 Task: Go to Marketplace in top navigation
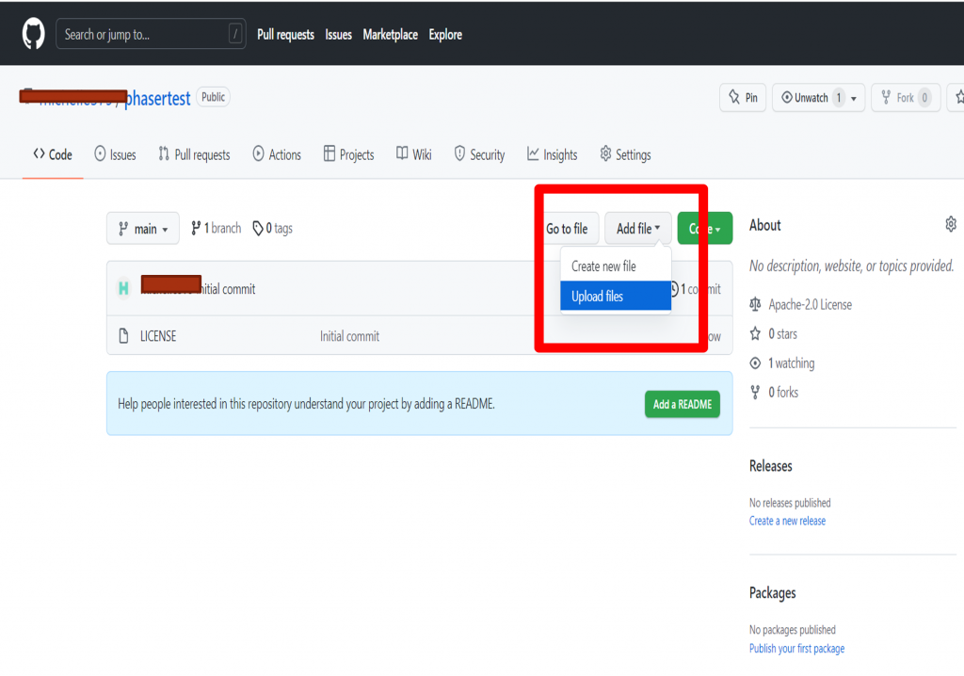tap(390, 35)
